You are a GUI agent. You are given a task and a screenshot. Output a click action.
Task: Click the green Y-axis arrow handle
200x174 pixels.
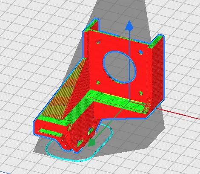(91, 143)
